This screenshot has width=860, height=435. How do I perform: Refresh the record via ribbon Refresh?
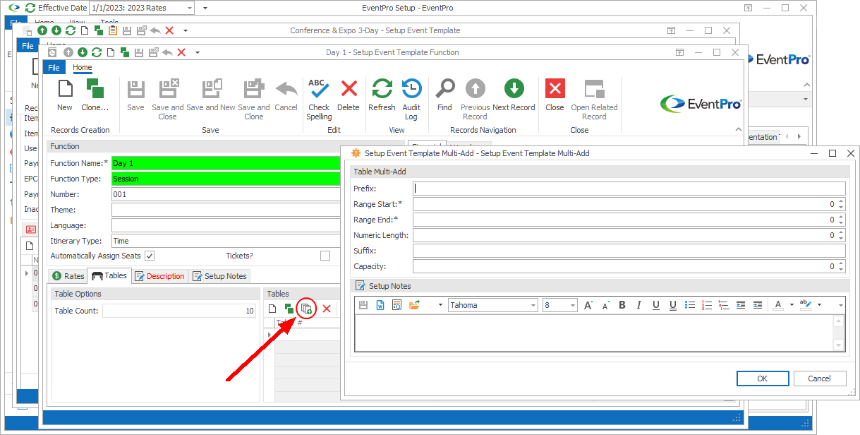pos(382,95)
